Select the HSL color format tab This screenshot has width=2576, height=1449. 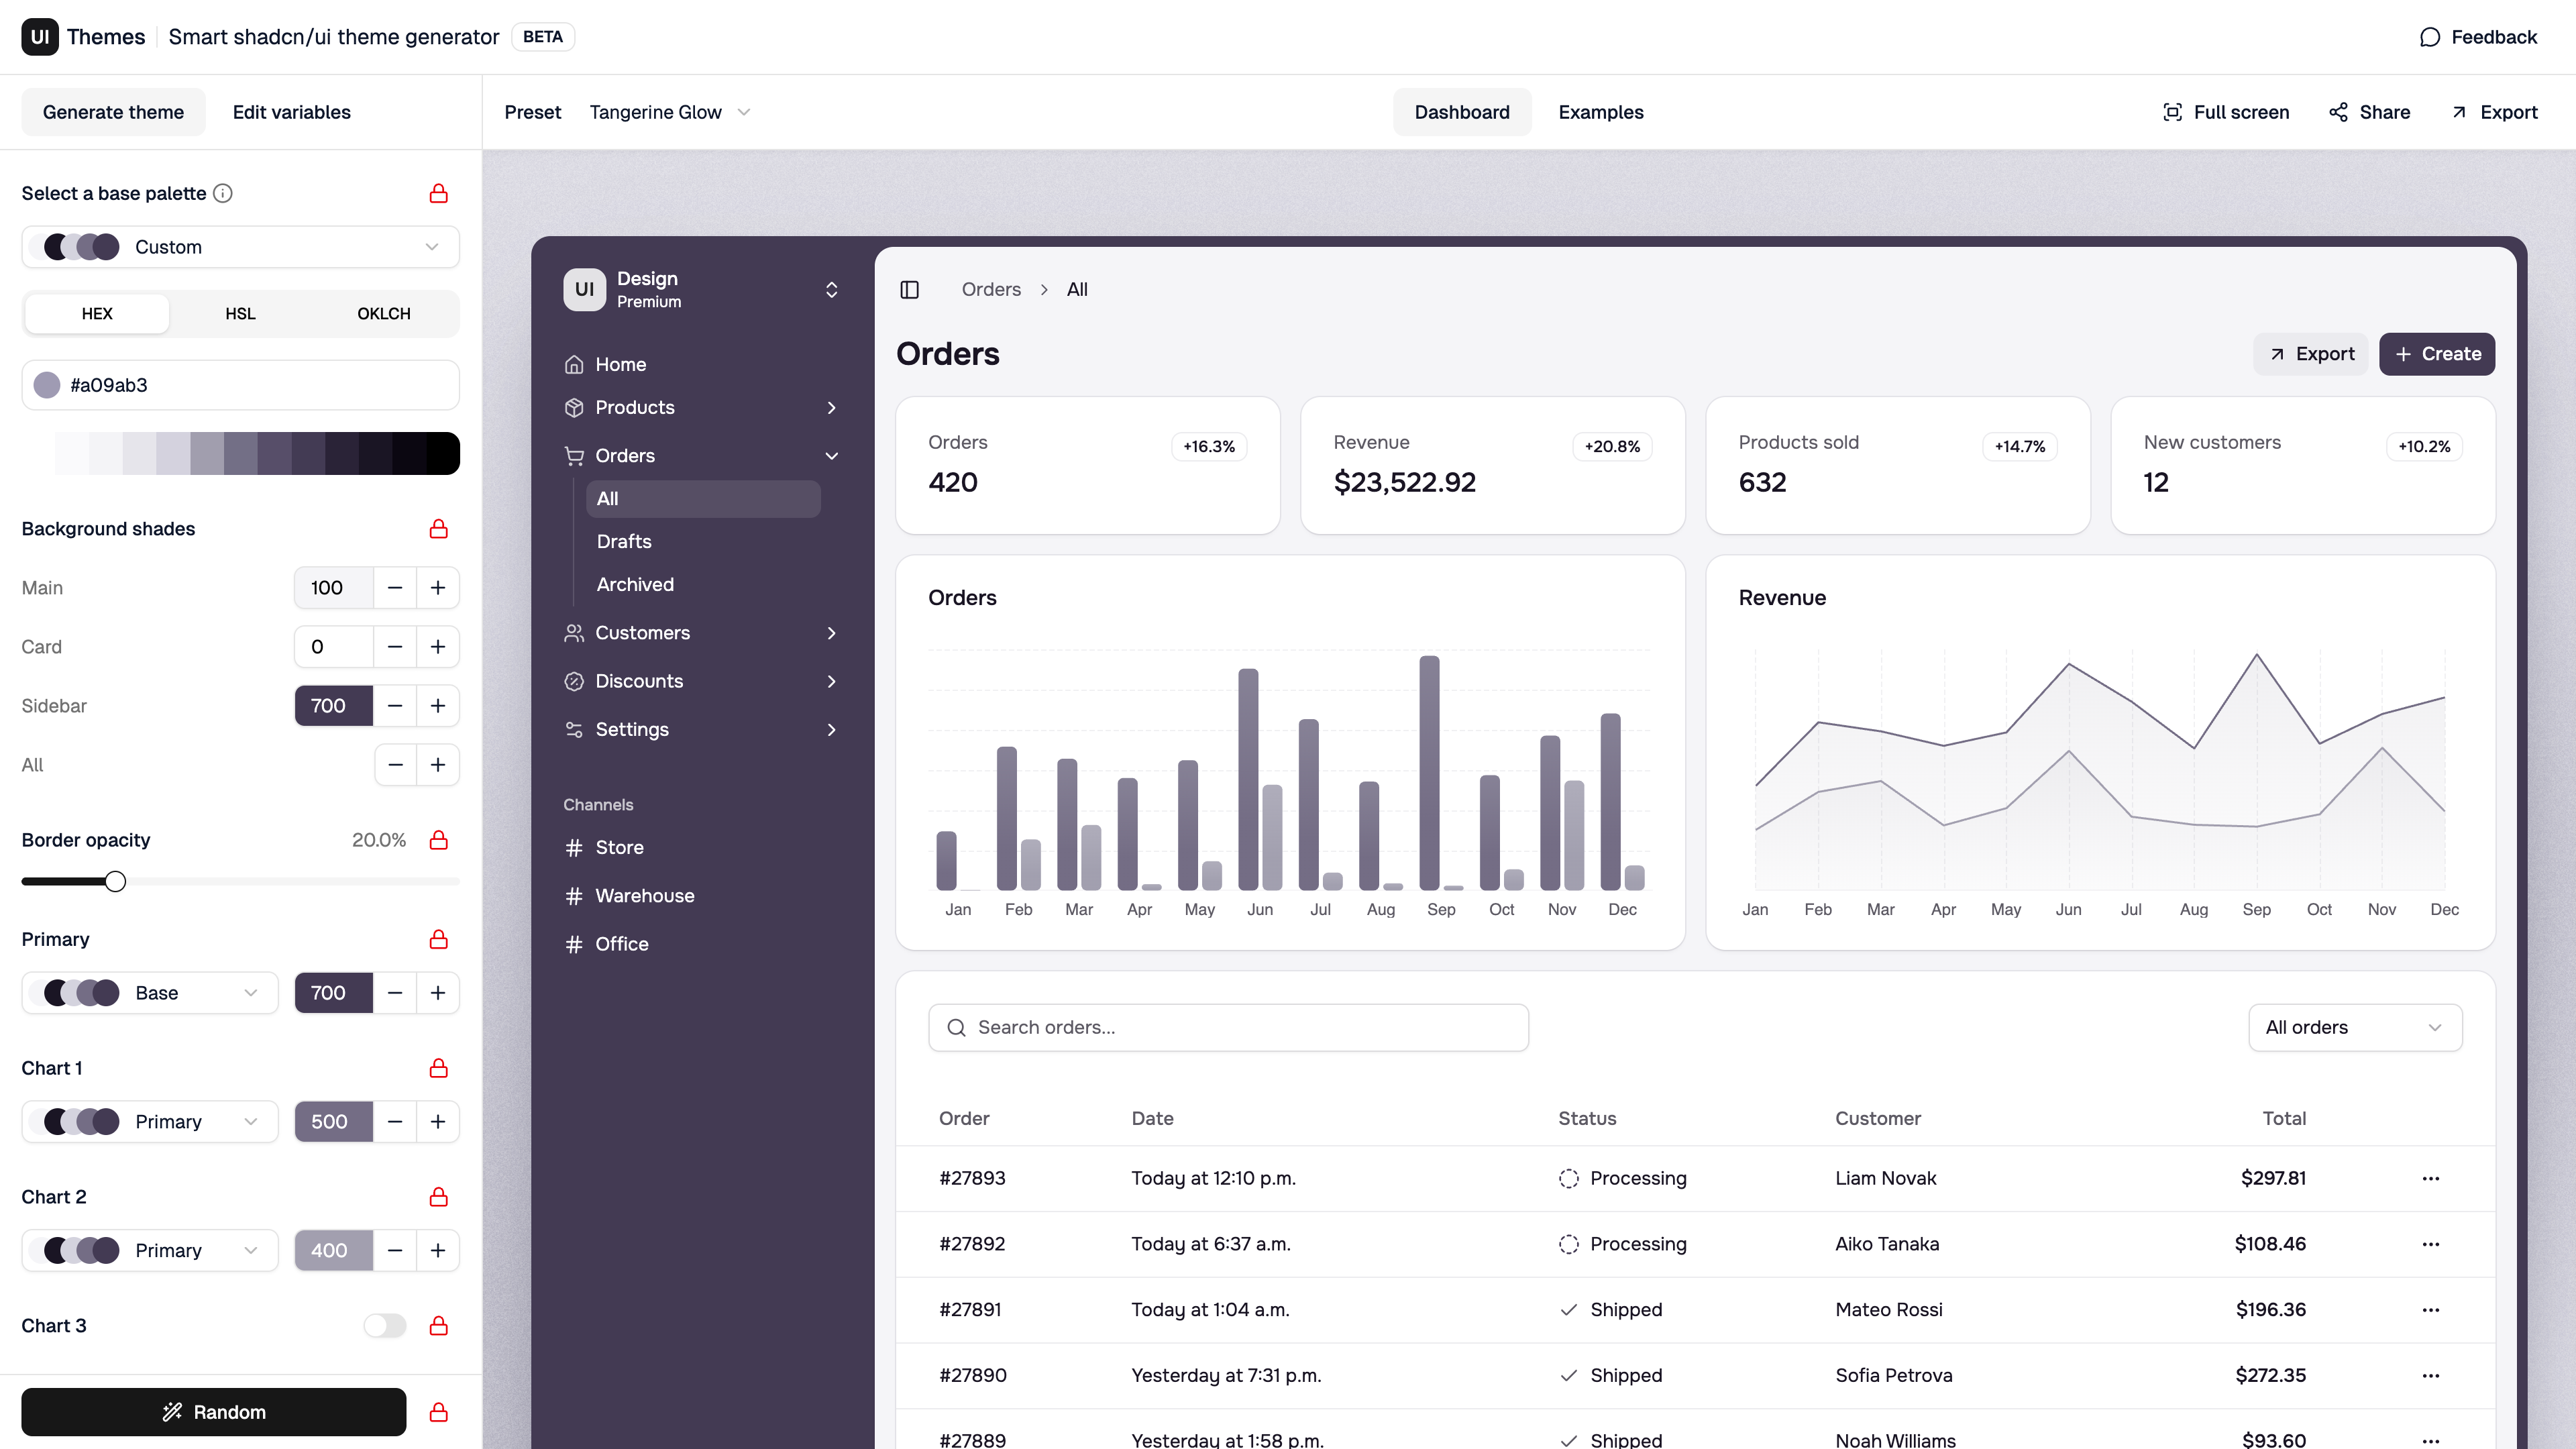[x=240, y=313]
